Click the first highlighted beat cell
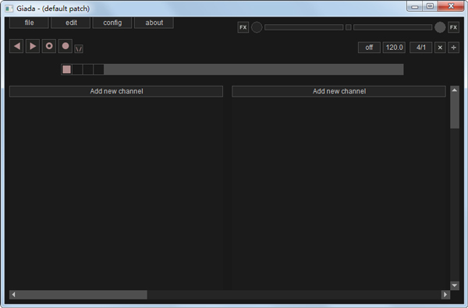This screenshot has height=308, width=468. point(66,69)
